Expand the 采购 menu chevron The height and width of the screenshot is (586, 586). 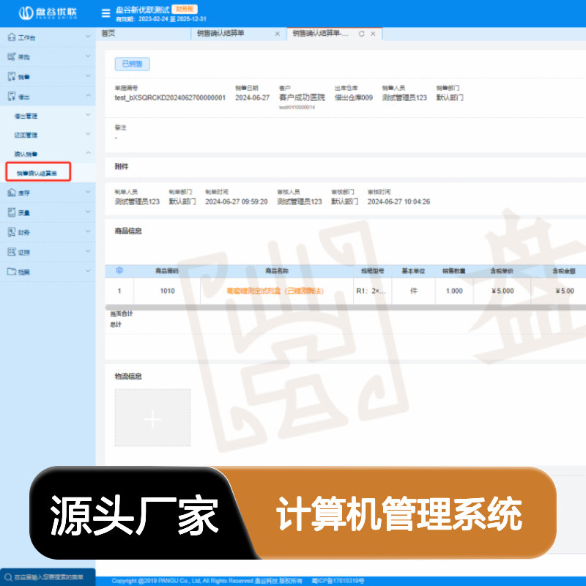(x=88, y=56)
